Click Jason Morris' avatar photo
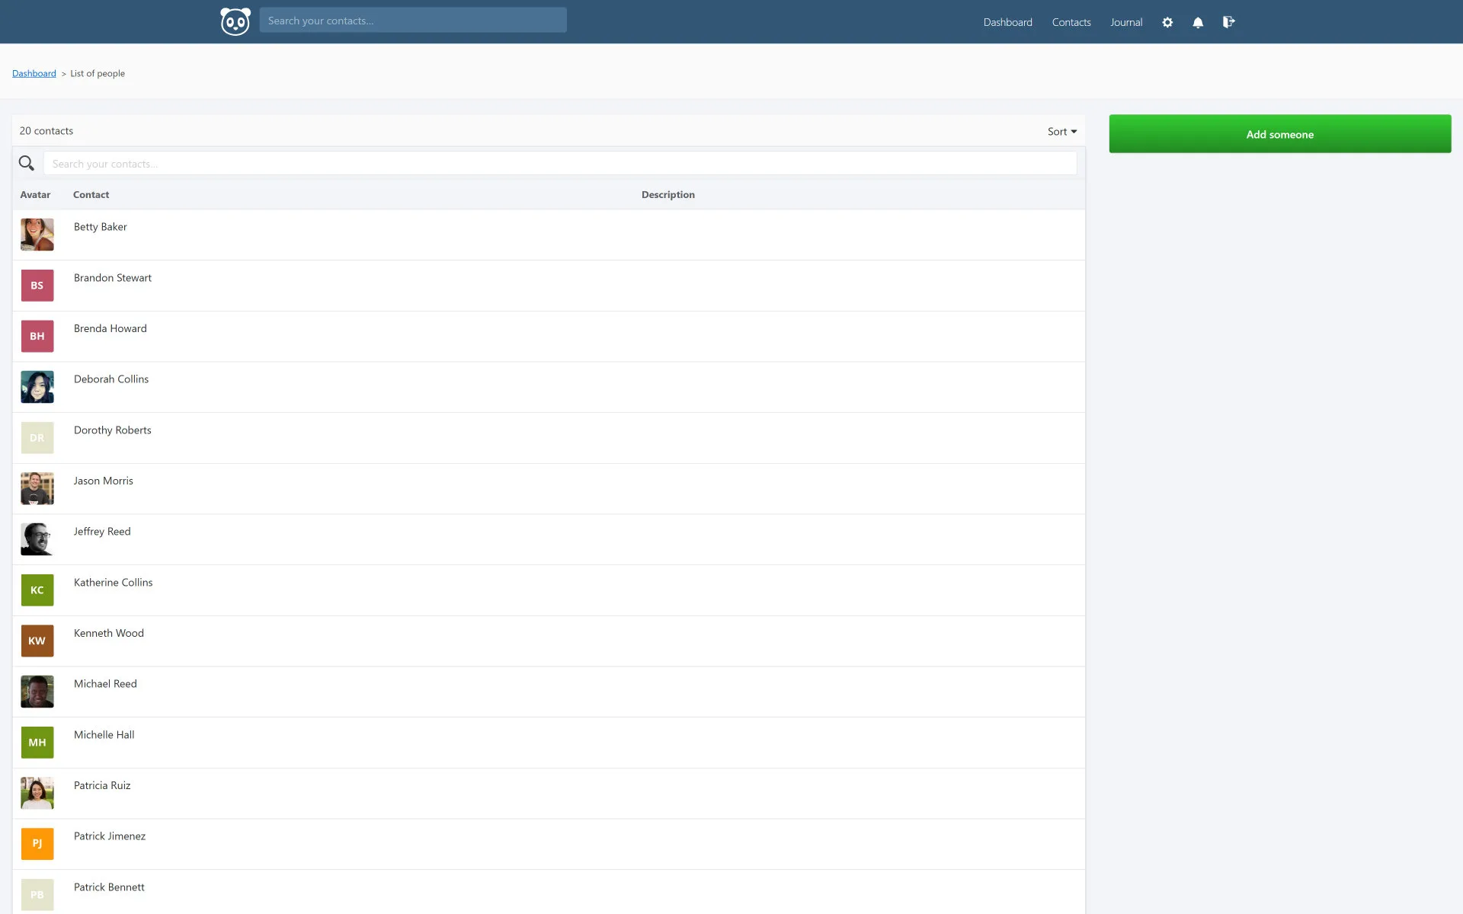Screen dimensions: 1463x914 [37, 488]
